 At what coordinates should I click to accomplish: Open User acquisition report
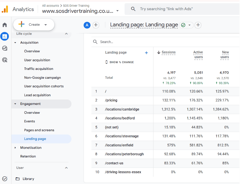(37, 60)
